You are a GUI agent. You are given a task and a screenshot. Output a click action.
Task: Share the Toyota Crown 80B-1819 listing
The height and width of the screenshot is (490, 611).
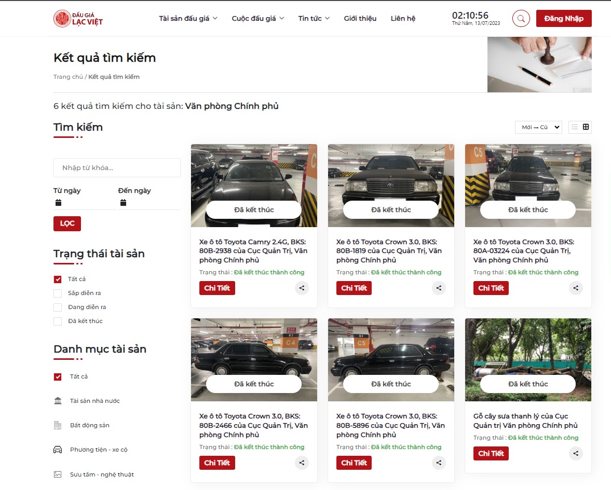coord(439,288)
